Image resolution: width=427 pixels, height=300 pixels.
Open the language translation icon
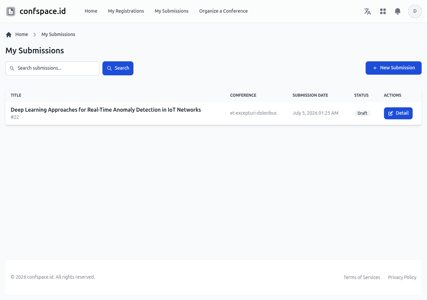[368, 11]
